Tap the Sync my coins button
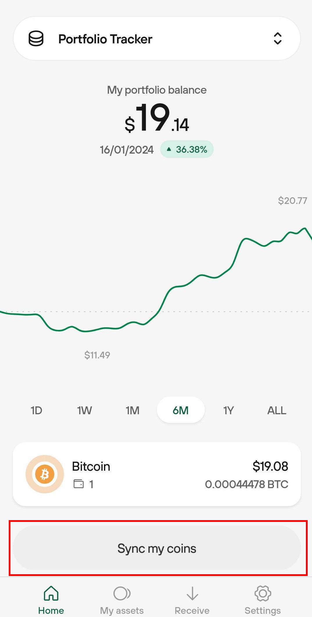This screenshot has height=617, width=312. [157, 548]
